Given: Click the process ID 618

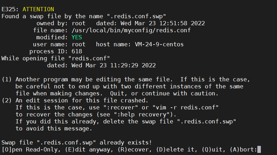Looking at the screenshot, I should pyautogui.click(x=76, y=51).
